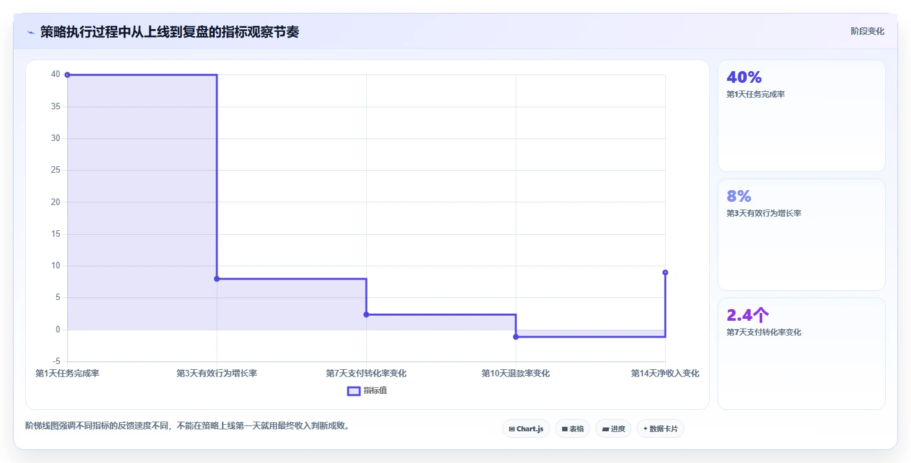
Task: Select the data point for 第14天净收入变化
Action: pyautogui.click(x=665, y=272)
